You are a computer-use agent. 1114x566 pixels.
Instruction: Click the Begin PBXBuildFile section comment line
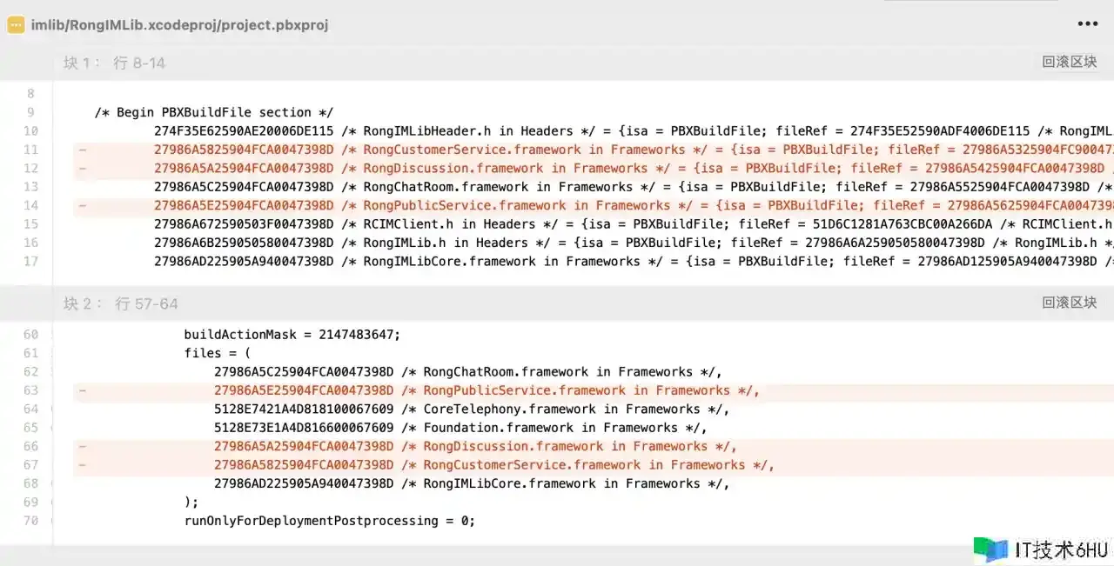(x=214, y=112)
